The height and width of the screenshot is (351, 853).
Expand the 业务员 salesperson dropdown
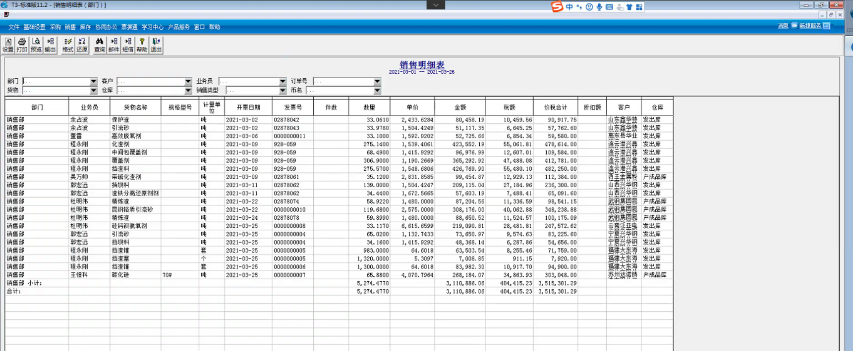(x=283, y=81)
